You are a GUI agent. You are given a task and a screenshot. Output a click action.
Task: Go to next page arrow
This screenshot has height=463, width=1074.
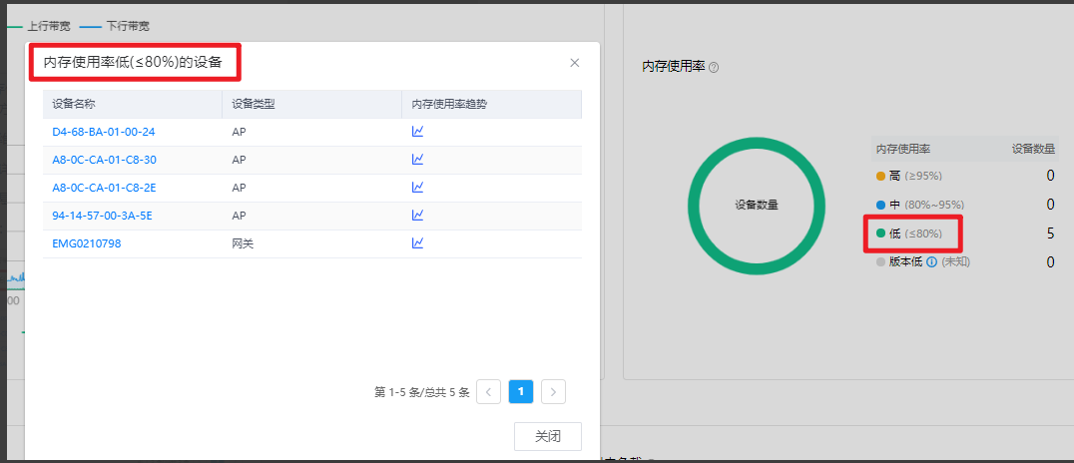click(x=554, y=392)
